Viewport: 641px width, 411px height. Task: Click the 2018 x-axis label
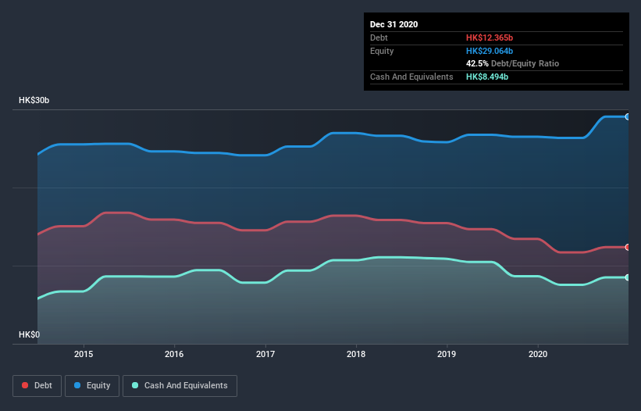[356, 354]
